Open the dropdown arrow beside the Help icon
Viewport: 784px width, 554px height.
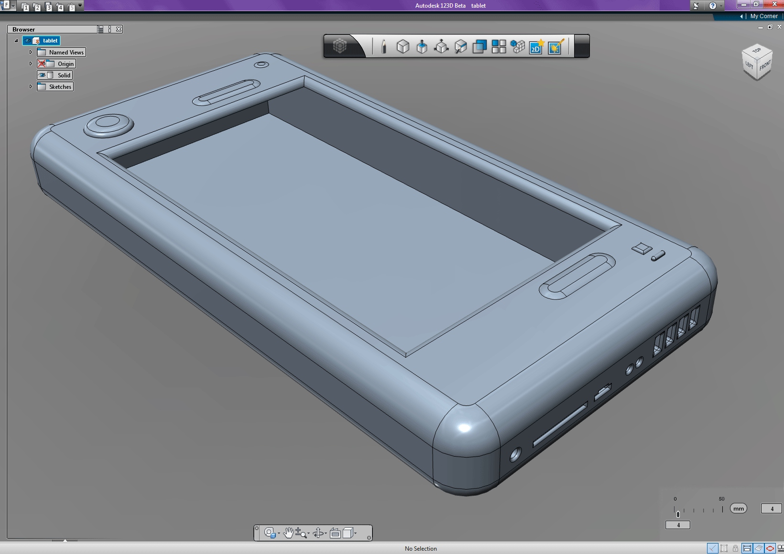721,6
